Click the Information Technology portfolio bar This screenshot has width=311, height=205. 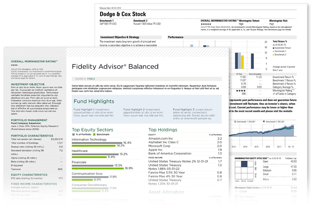coord(97,143)
